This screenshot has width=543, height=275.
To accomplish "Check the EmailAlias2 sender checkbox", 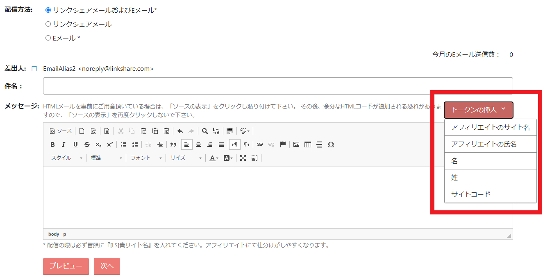I will pyautogui.click(x=34, y=69).
